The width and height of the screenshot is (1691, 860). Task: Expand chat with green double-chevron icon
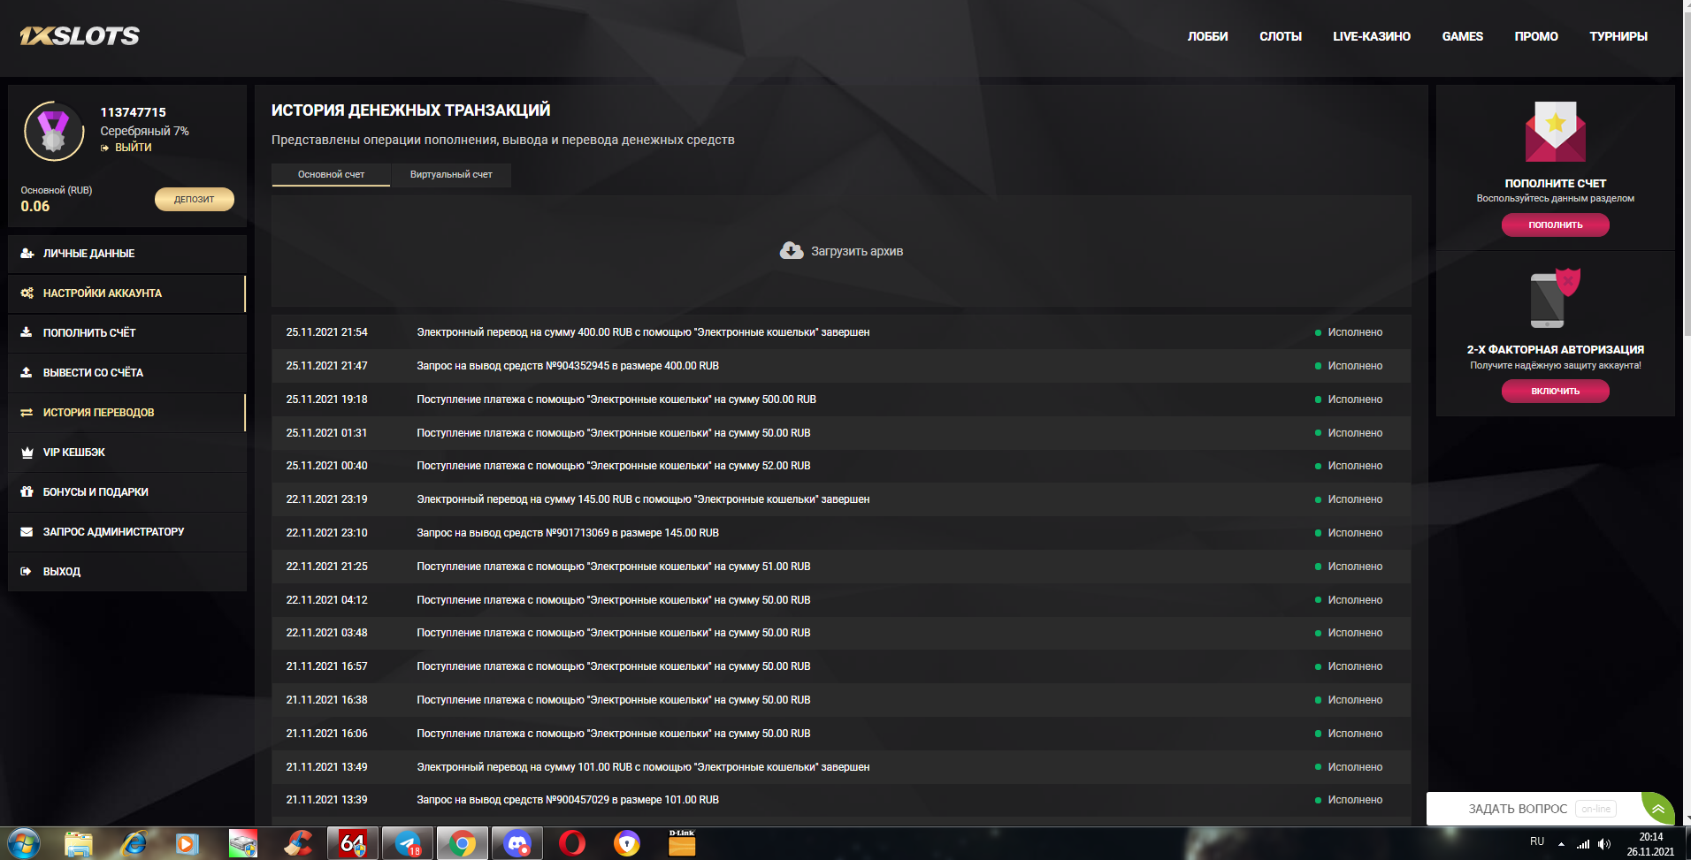coord(1658,809)
